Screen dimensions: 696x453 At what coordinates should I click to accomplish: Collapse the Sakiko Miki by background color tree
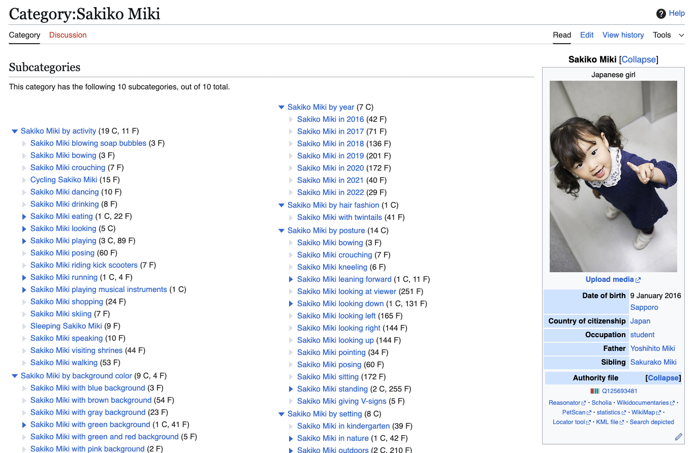15,376
